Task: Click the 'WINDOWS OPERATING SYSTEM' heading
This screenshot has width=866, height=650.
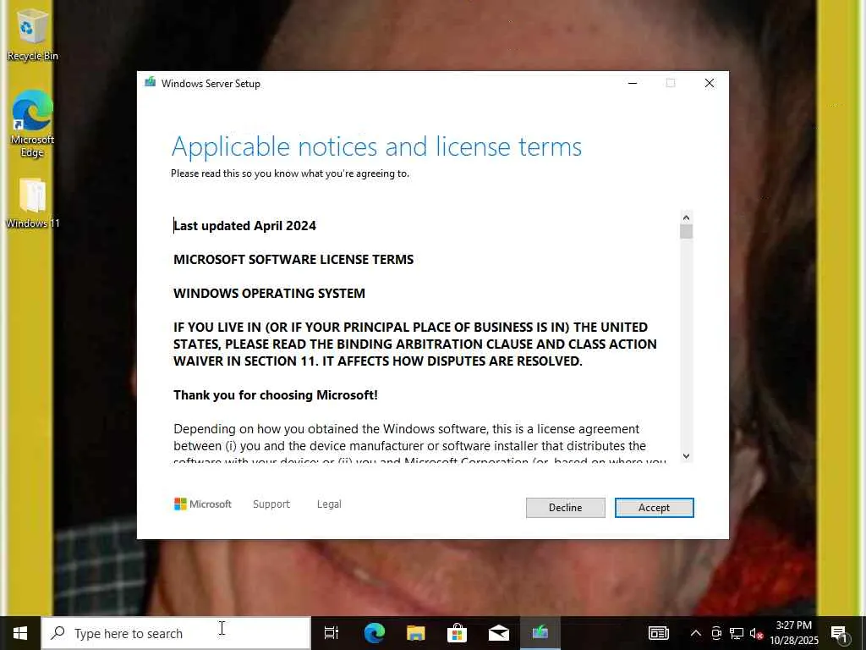Action: click(269, 293)
